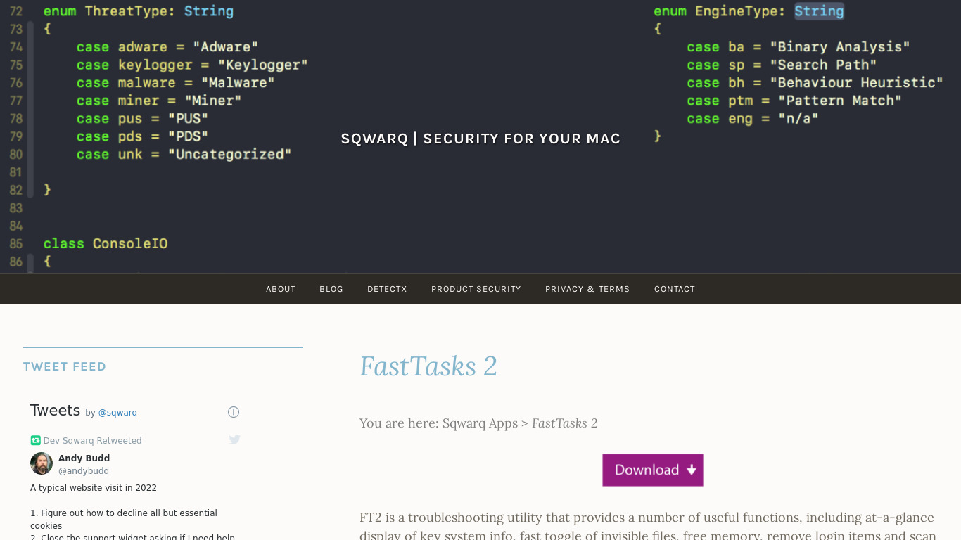This screenshot has width=961, height=540.
Task: Open the Twitter info icon in Tweets widget
Action: 234,412
